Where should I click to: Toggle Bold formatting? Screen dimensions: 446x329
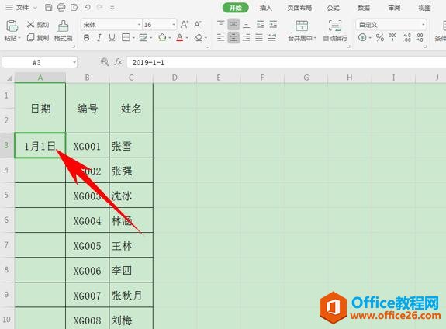pos(86,37)
